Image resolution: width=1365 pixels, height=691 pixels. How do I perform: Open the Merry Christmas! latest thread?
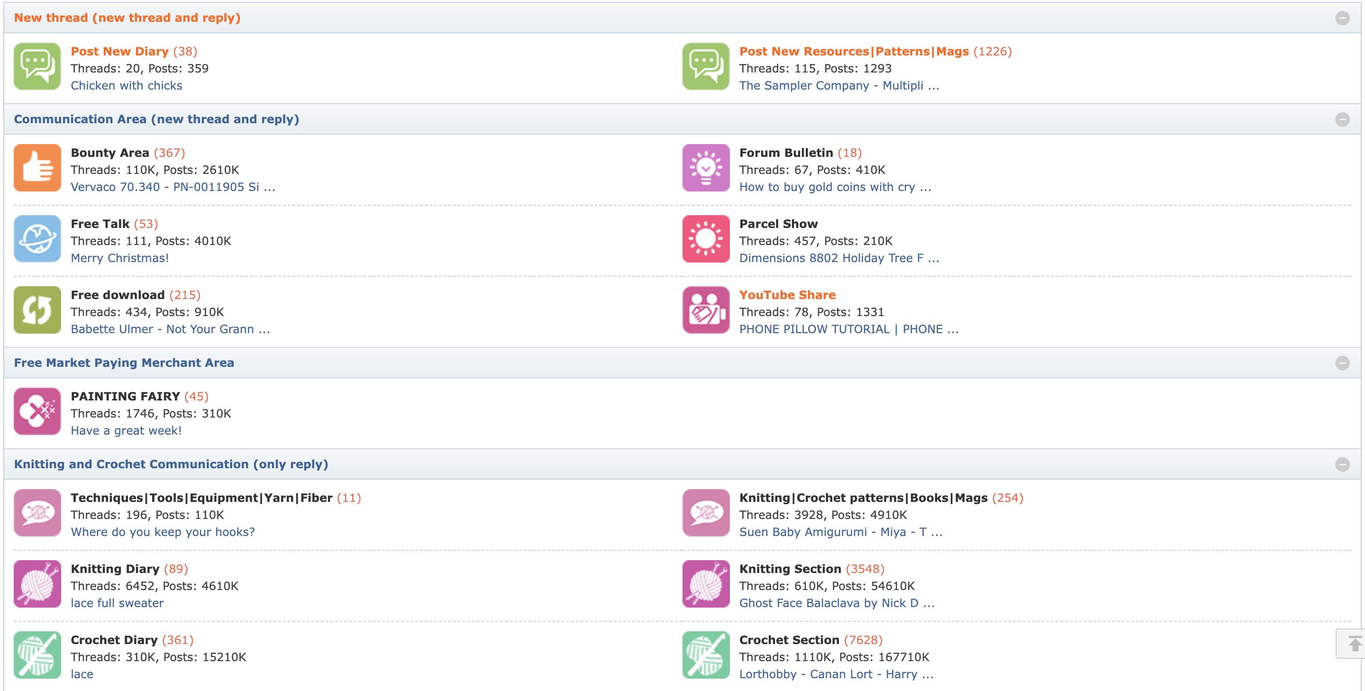120,258
